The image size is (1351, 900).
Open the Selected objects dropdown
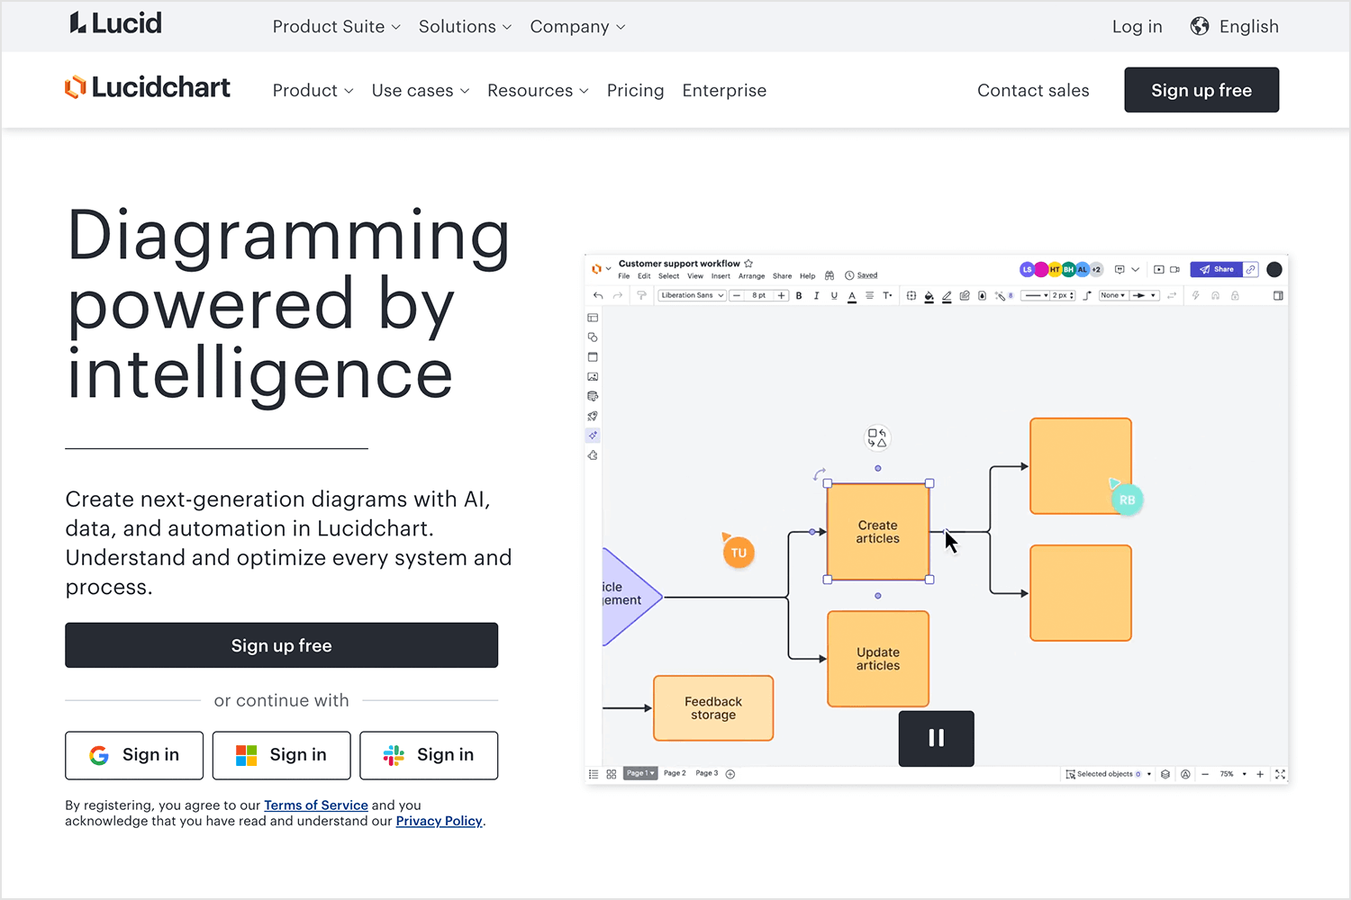[1109, 774]
